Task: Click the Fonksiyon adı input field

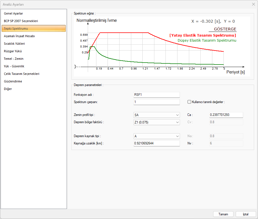Action: [x=157, y=95]
